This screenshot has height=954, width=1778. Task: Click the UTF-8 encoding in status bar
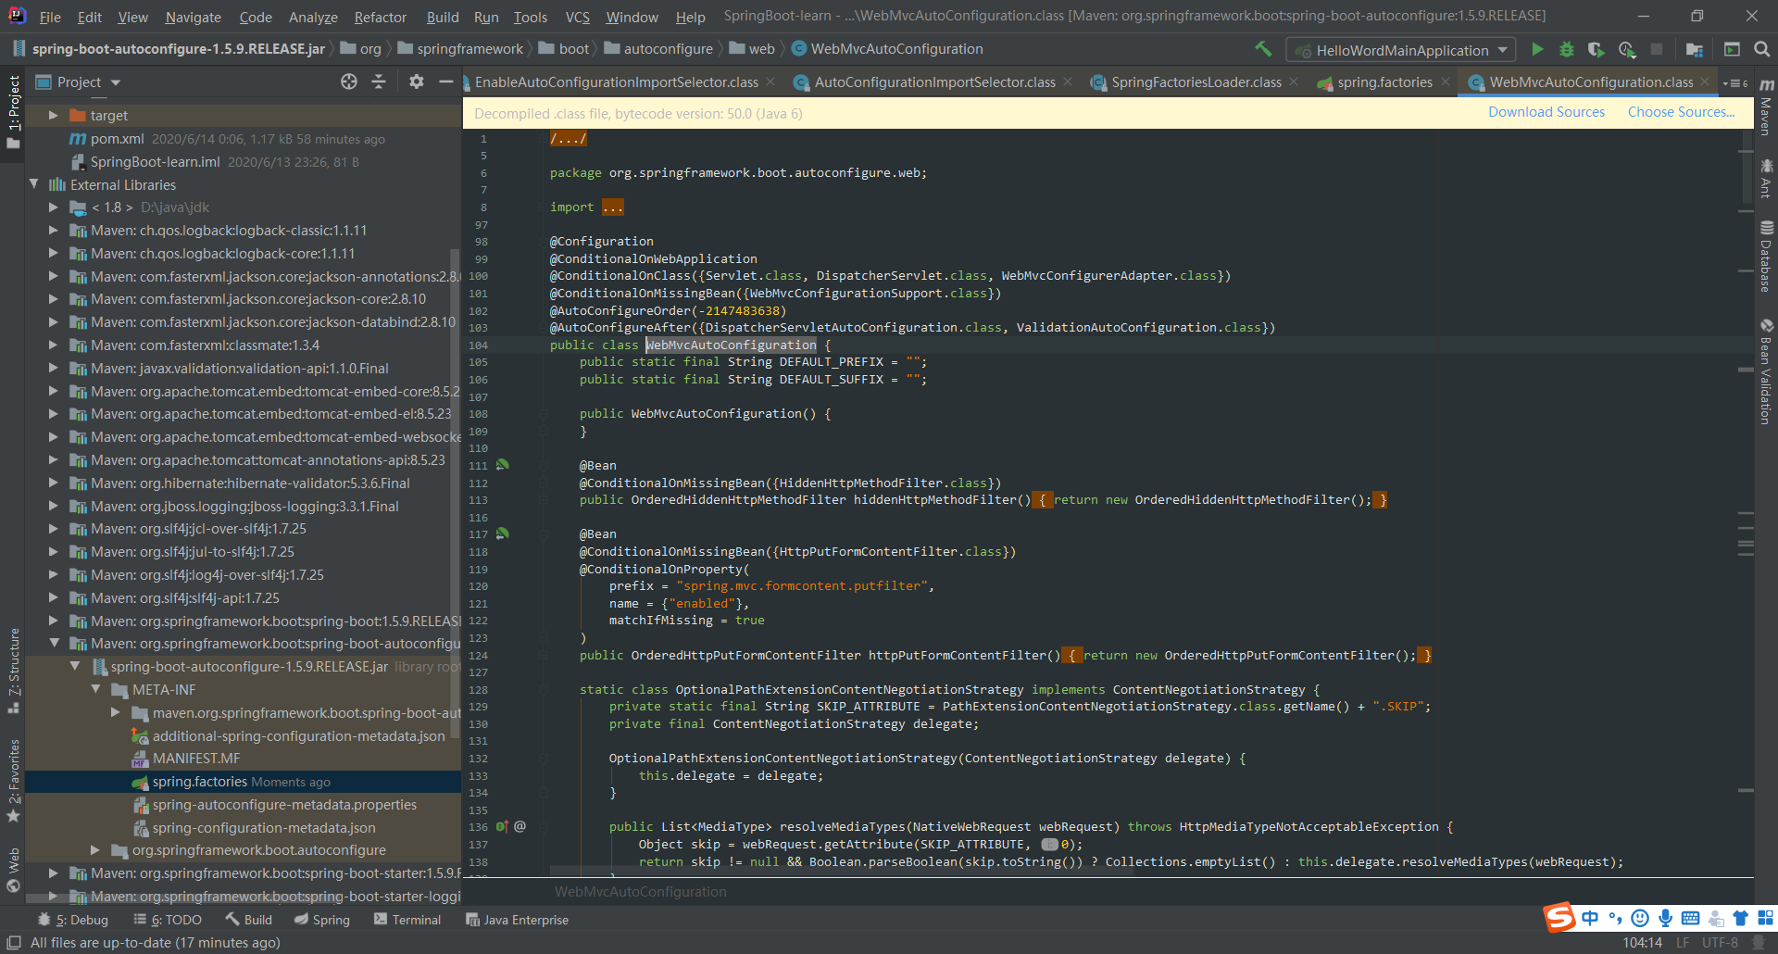tap(1720, 942)
